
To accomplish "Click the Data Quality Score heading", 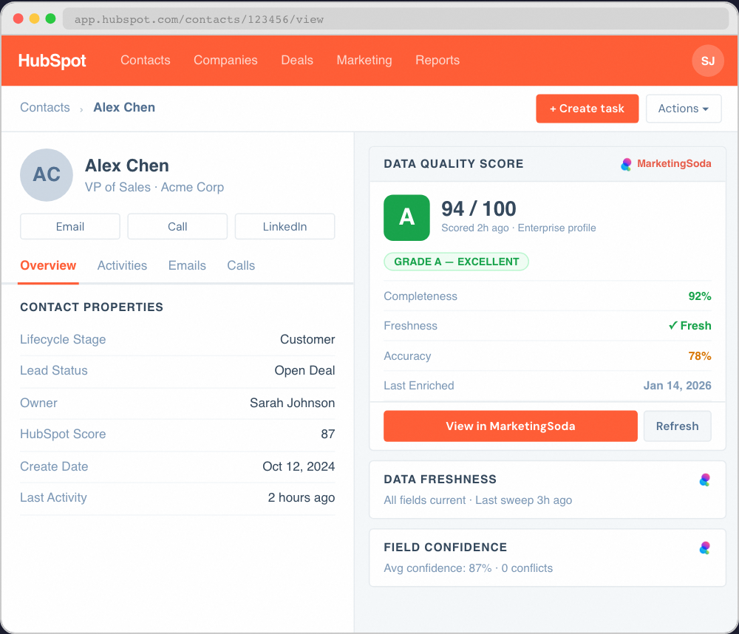I will pyautogui.click(x=454, y=163).
